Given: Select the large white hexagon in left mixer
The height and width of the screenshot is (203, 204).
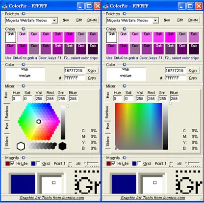Looking at the screenshot, I should [x=21, y=146].
